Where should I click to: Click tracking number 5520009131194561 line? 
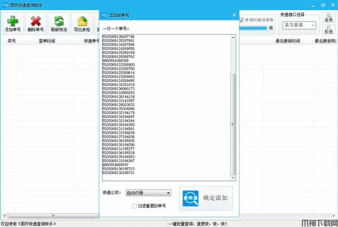tap(118, 129)
